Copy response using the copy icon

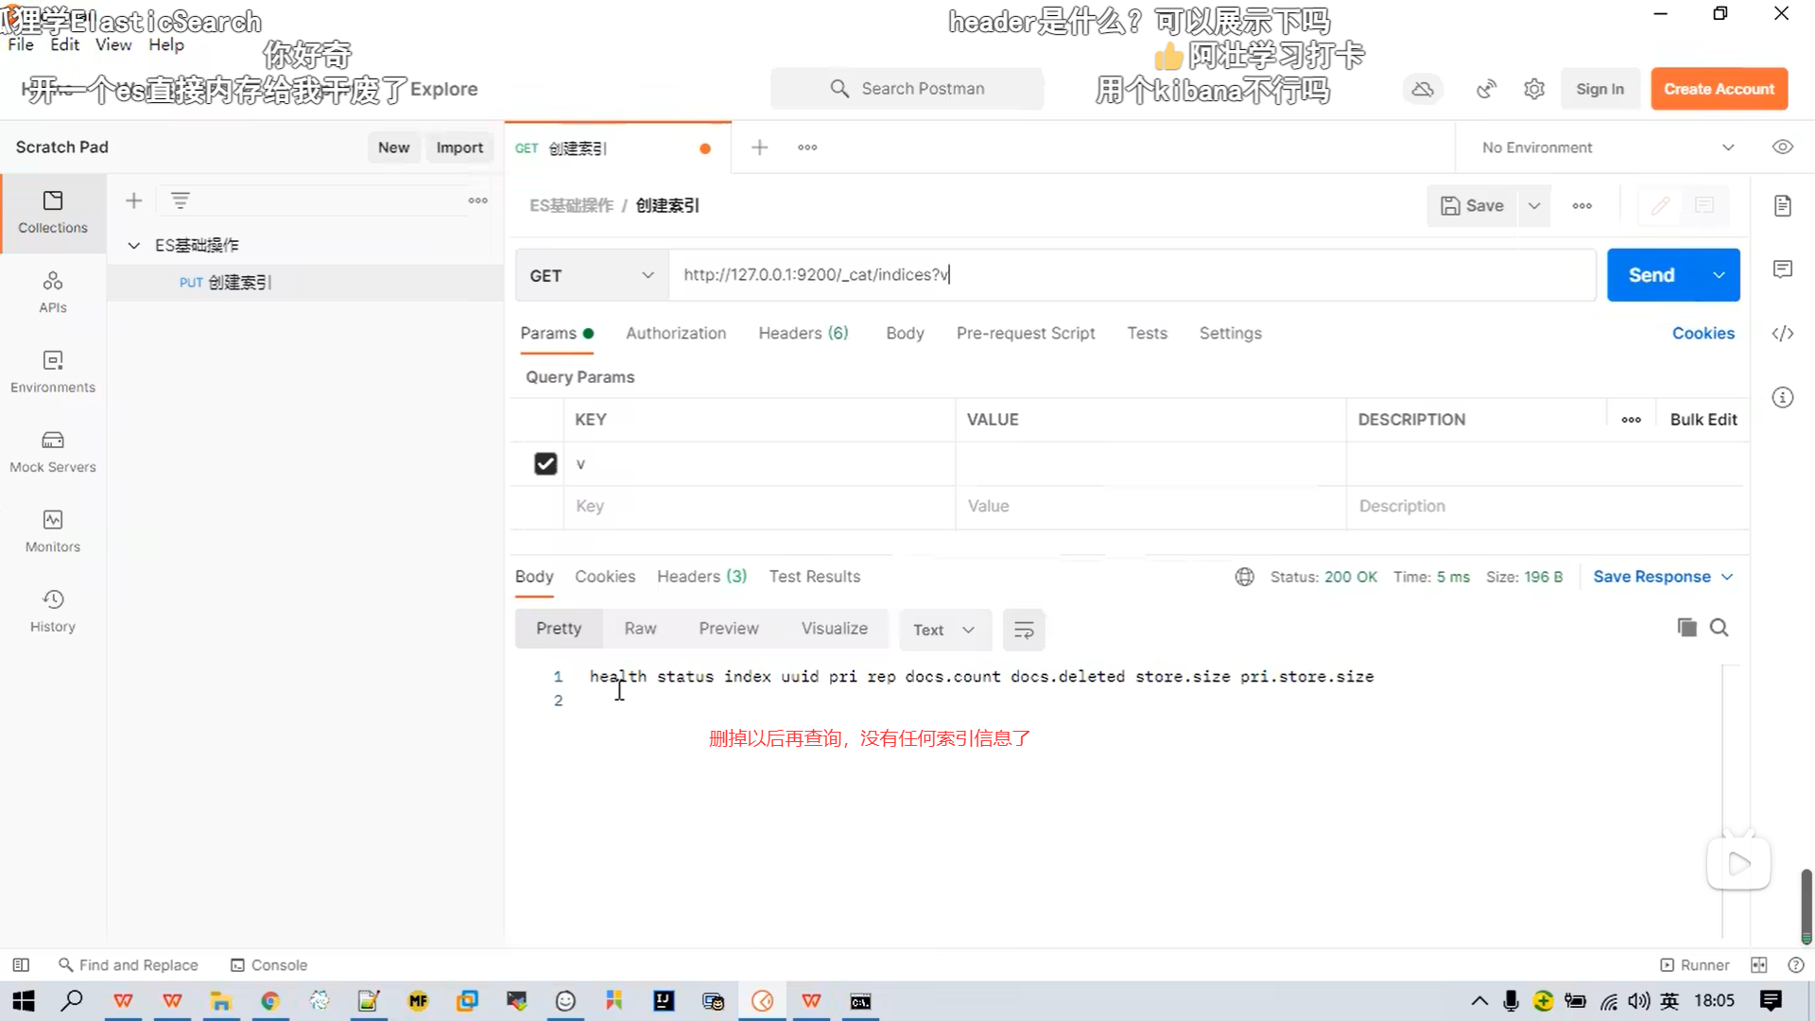pos(1686,628)
